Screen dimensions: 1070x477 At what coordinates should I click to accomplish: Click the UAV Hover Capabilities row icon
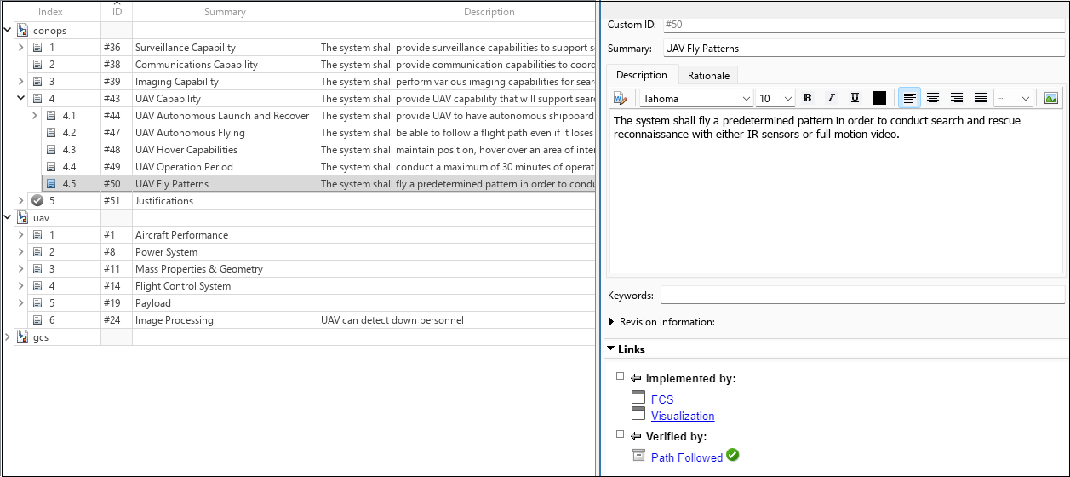tap(50, 150)
